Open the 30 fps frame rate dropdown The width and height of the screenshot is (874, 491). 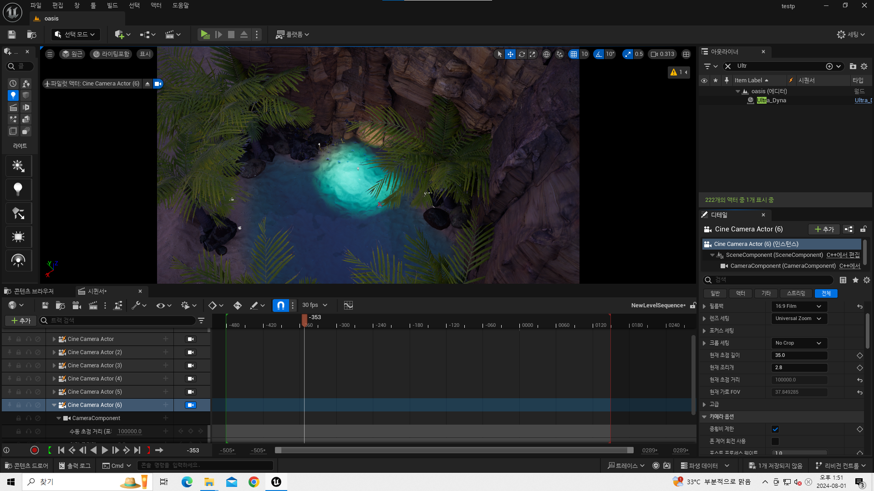[x=315, y=306]
